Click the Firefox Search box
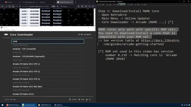 68,6
